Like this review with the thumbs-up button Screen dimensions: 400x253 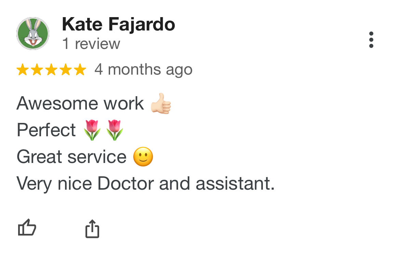point(27,228)
